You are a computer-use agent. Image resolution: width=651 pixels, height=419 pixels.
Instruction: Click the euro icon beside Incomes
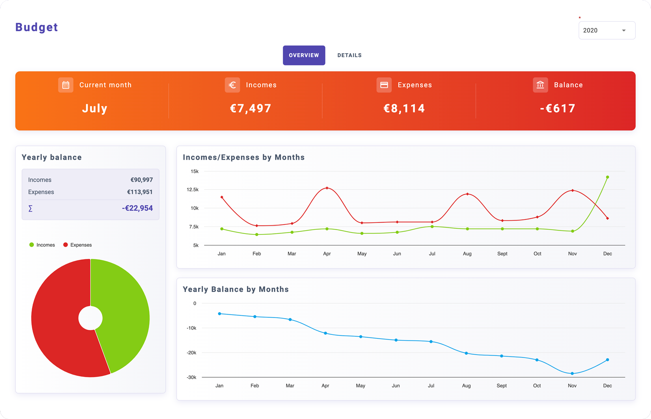[232, 85]
